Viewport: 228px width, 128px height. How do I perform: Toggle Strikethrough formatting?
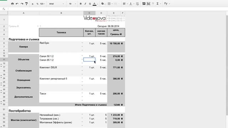coord(90,4)
